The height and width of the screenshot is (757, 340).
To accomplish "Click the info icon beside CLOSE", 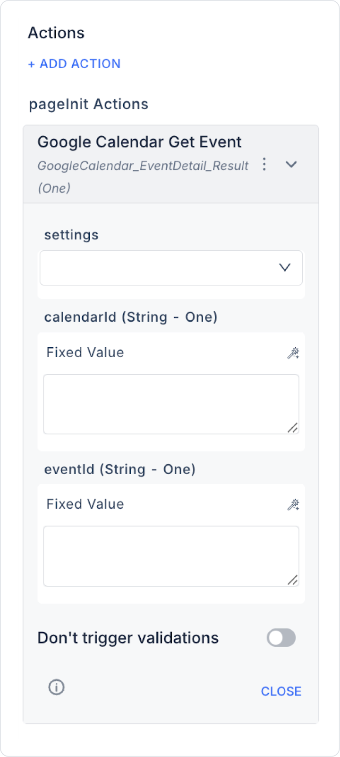I will click(x=57, y=687).
